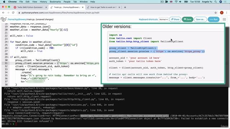Viewport: 230px width, 129px height.
Task: Open the Bookmarks menu
Action: 55,1
